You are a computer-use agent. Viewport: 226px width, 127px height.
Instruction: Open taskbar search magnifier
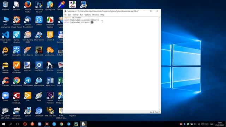click(x=10, y=124)
